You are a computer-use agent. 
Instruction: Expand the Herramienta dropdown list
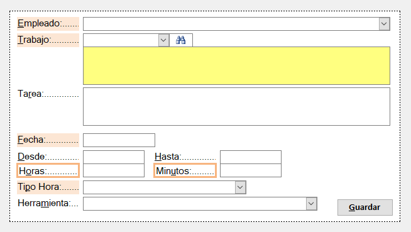[312, 204]
